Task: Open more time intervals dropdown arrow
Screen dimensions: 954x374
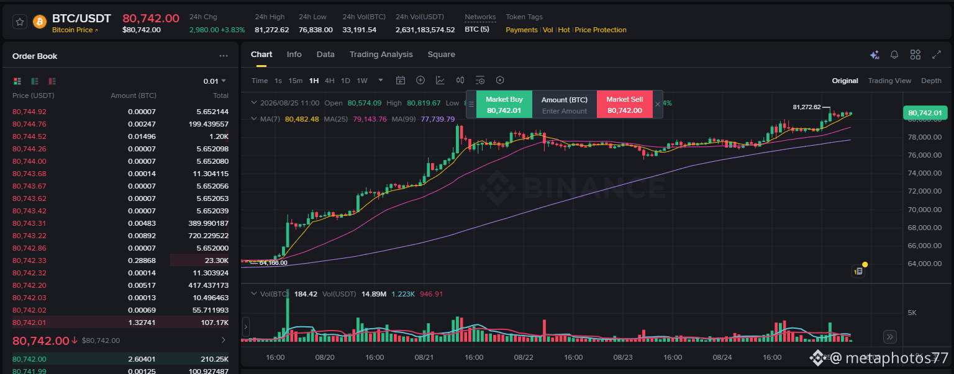Action: point(381,80)
